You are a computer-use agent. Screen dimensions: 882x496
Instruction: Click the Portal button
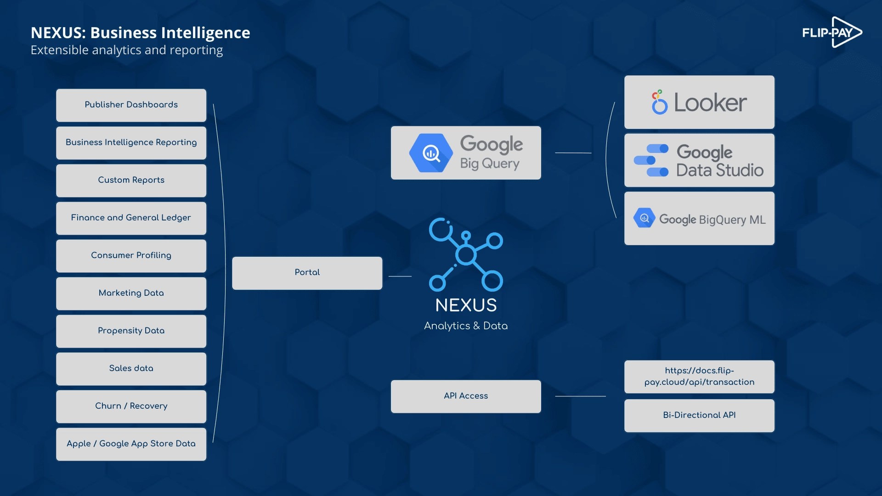(306, 272)
